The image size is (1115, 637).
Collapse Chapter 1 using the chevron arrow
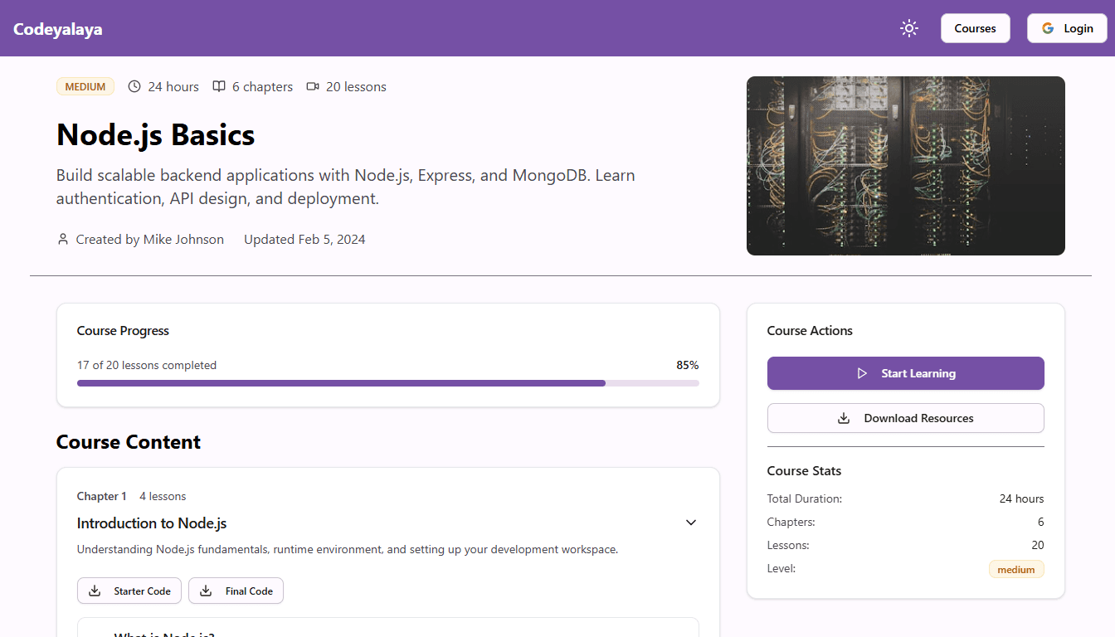[x=691, y=523]
